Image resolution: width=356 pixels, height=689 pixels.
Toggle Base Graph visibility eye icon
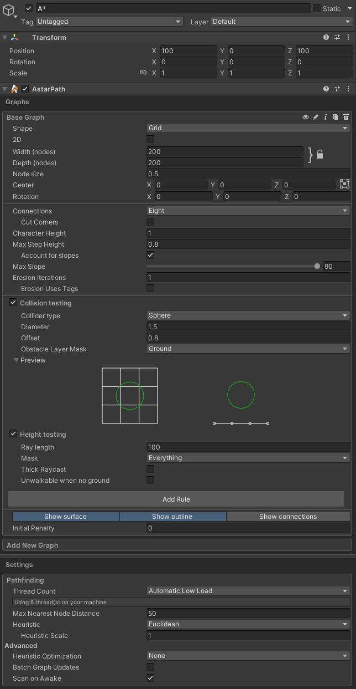[x=305, y=117]
